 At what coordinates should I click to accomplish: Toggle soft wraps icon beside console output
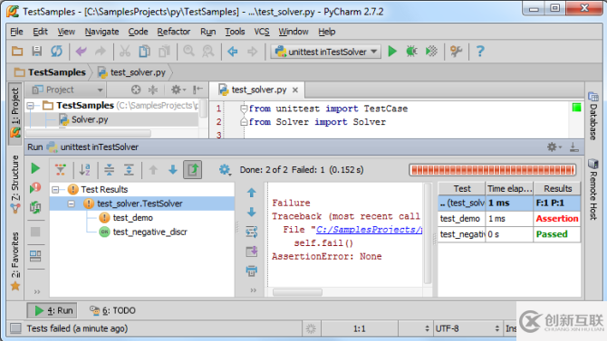click(x=252, y=232)
